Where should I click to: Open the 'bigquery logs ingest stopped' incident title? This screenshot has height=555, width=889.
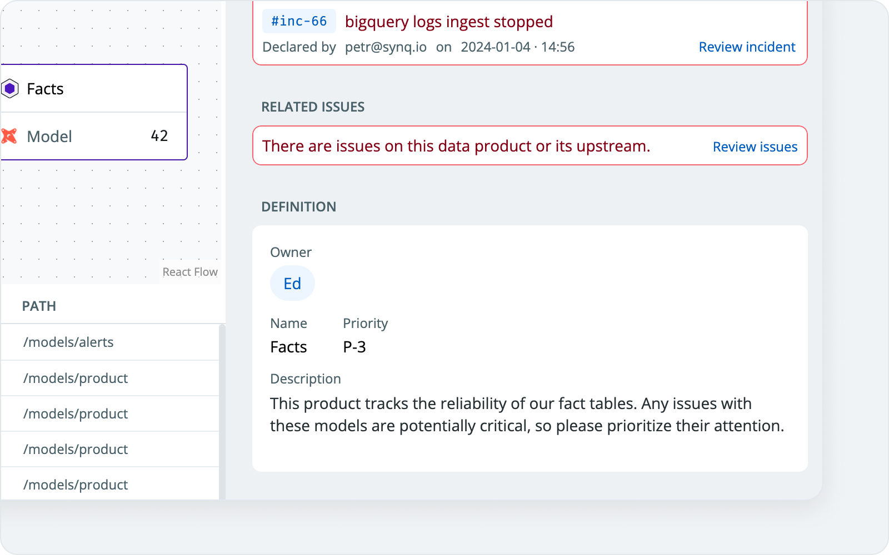(448, 22)
